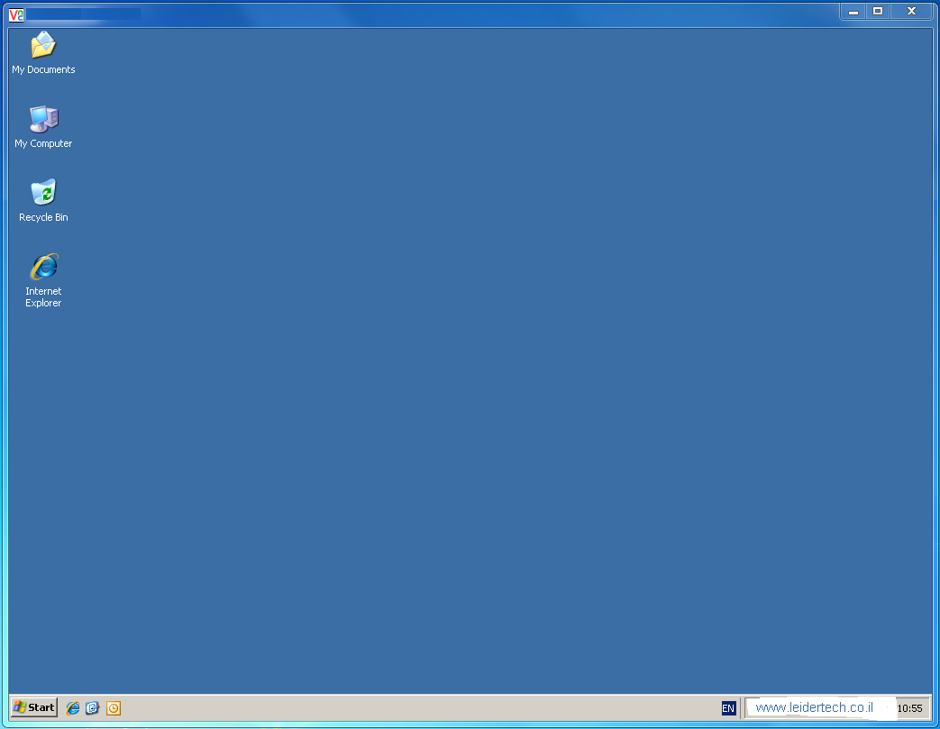The width and height of the screenshot is (940, 729).
Task: Close the VNC viewer window
Action: (x=911, y=12)
